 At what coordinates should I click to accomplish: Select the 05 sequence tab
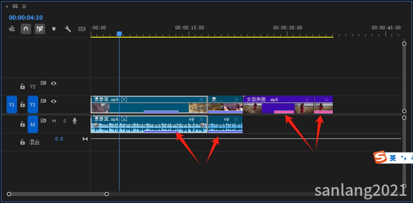point(16,6)
